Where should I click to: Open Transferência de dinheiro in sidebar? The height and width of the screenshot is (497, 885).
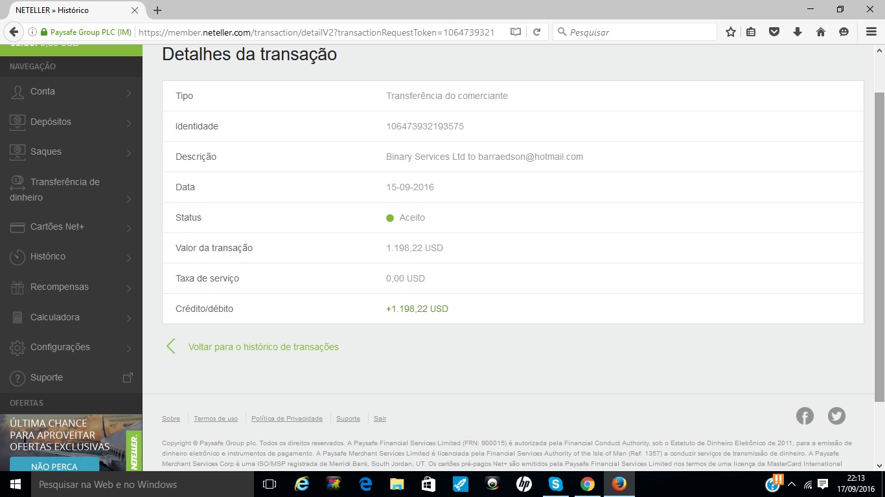pyautogui.click(x=71, y=190)
